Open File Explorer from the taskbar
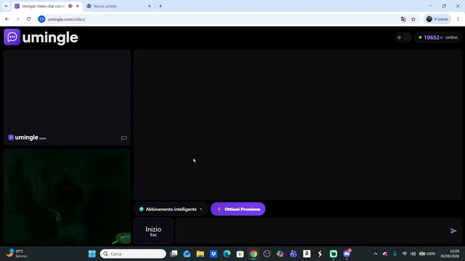Screen dimensions: 465x261 (x=200, y=254)
